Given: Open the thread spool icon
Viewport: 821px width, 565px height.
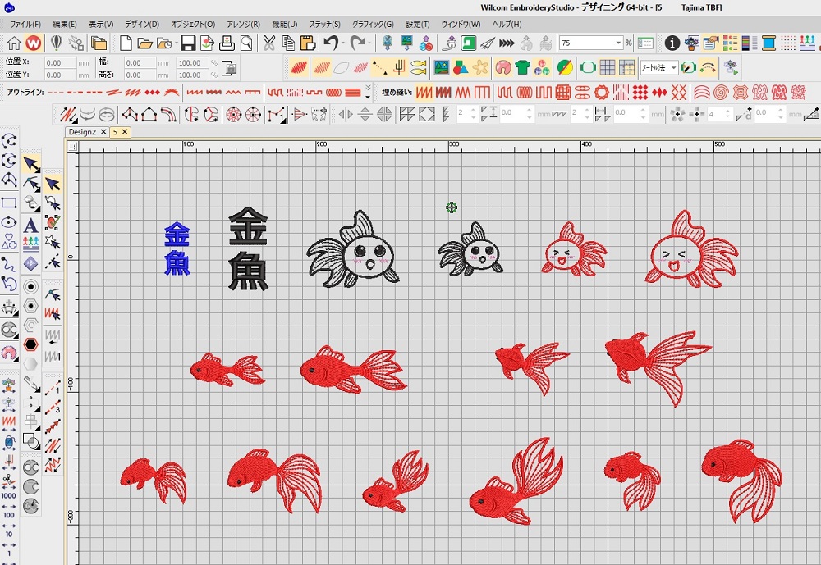Looking at the screenshot, I should [768, 43].
